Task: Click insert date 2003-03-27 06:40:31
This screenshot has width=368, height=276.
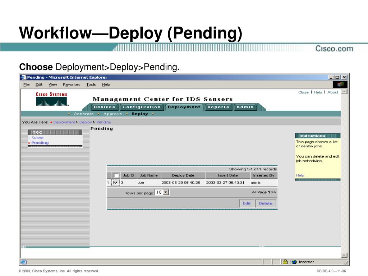Action: tap(225, 183)
